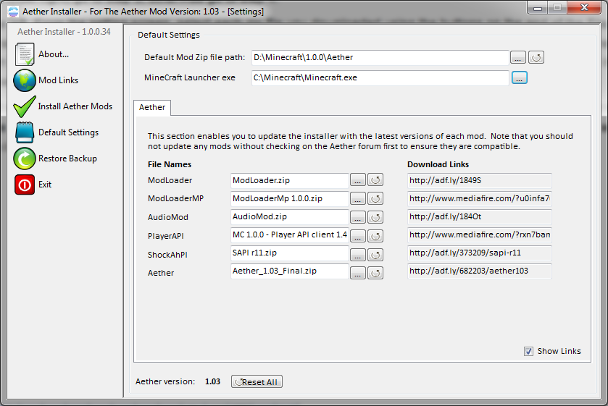
Task: Click the green checkmark Install icon
Action: click(25, 106)
